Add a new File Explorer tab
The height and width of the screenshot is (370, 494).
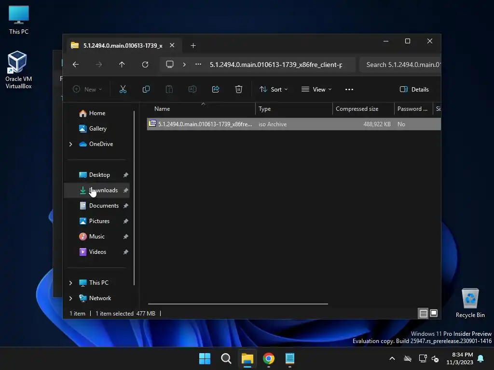[193, 46]
